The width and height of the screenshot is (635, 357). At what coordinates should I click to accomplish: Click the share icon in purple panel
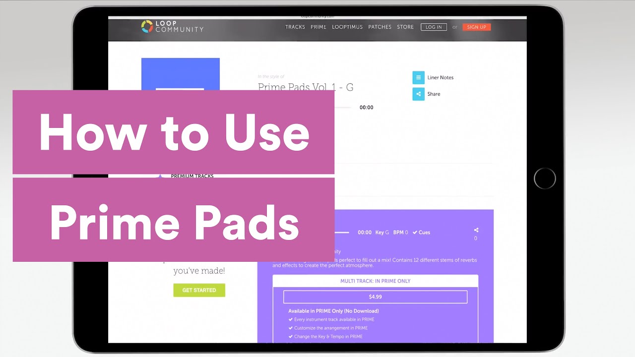click(x=476, y=230)
